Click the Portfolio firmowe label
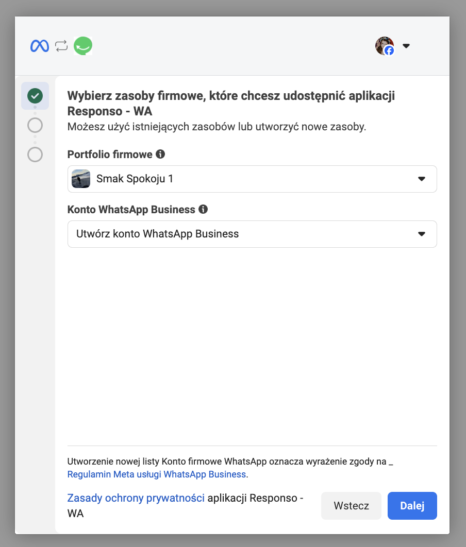This screenshot has width=466, height=547. point(110,154)
